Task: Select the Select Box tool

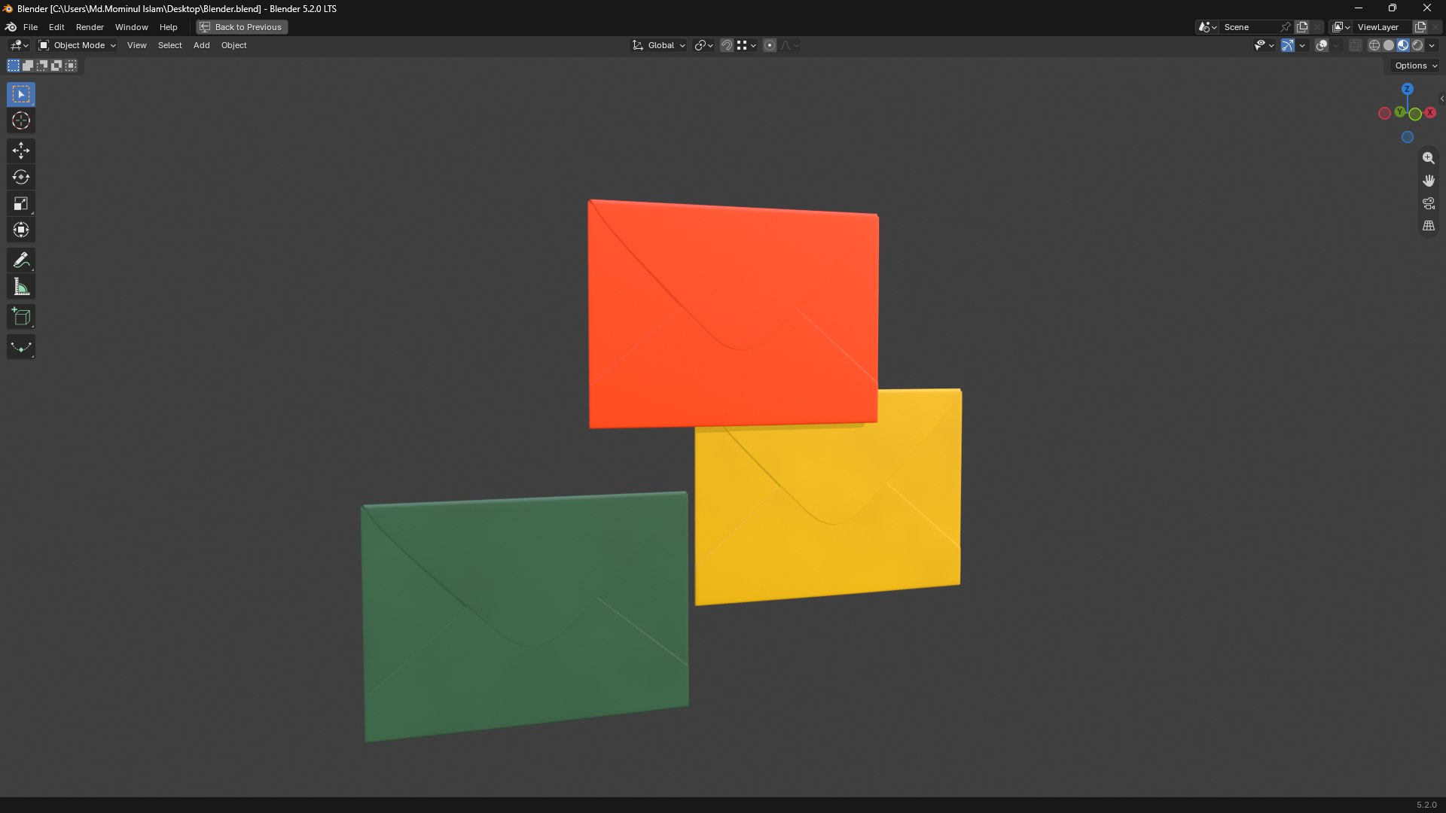Action: click(x=21, y=95)
